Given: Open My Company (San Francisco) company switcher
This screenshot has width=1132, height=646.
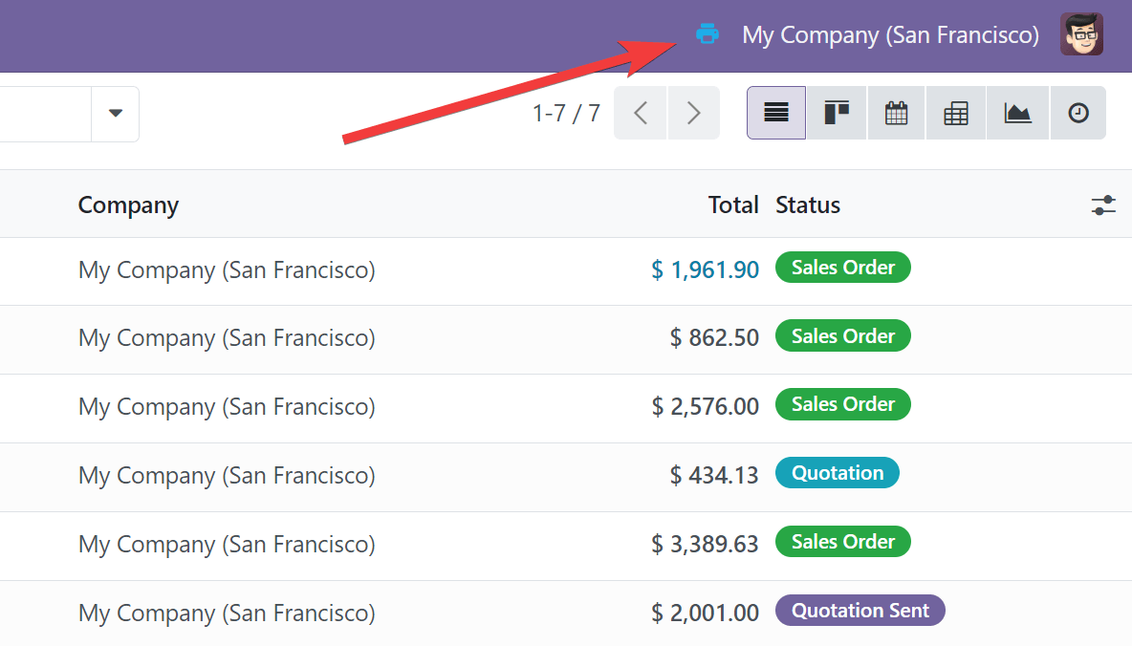Looking at the screenshot, I should tap(890, 35).
